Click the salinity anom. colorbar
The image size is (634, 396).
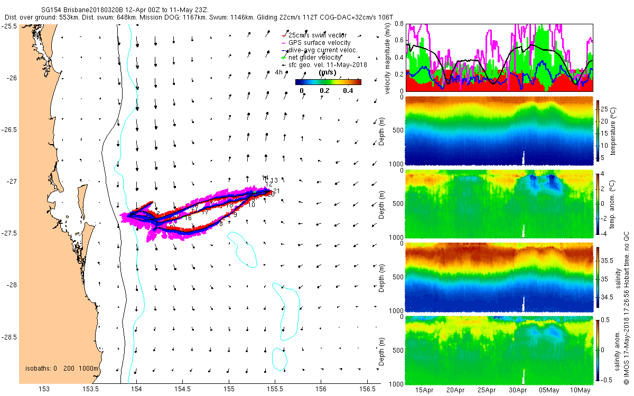coord(598,350)
